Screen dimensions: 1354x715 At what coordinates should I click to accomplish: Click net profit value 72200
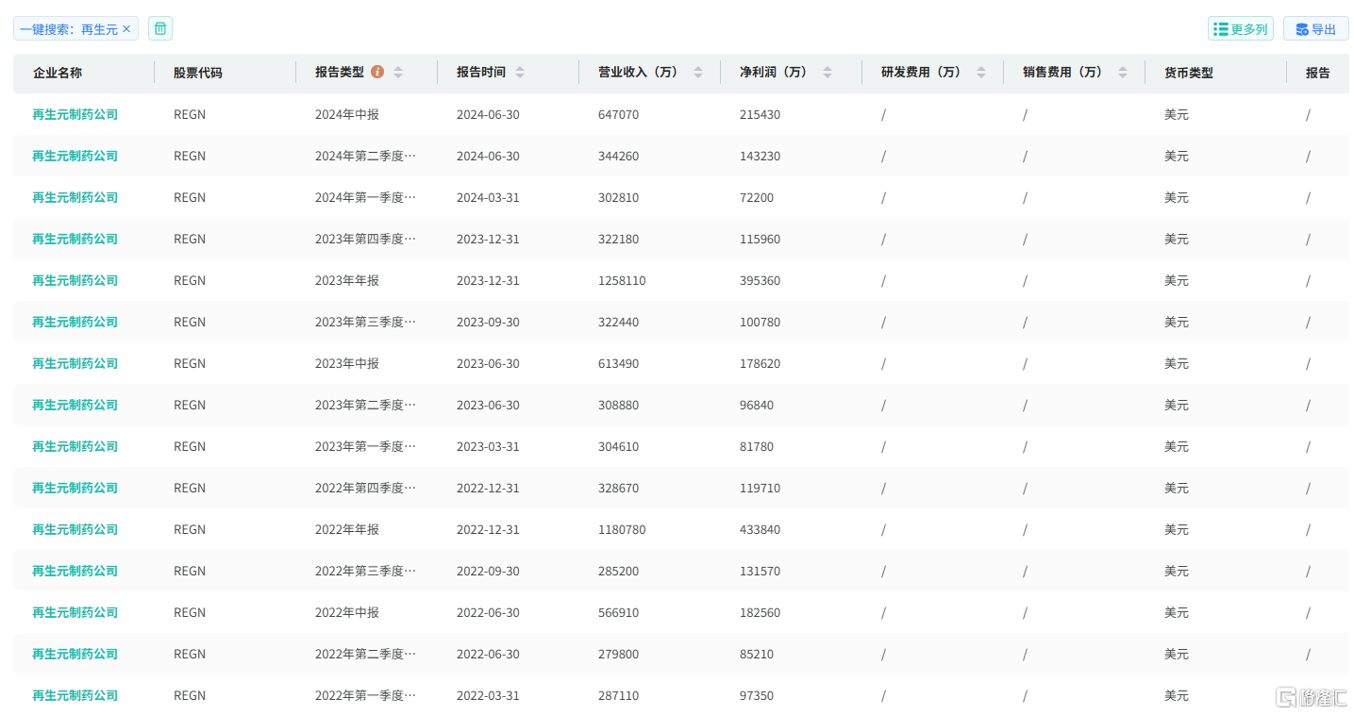click(x=757, y=197)
